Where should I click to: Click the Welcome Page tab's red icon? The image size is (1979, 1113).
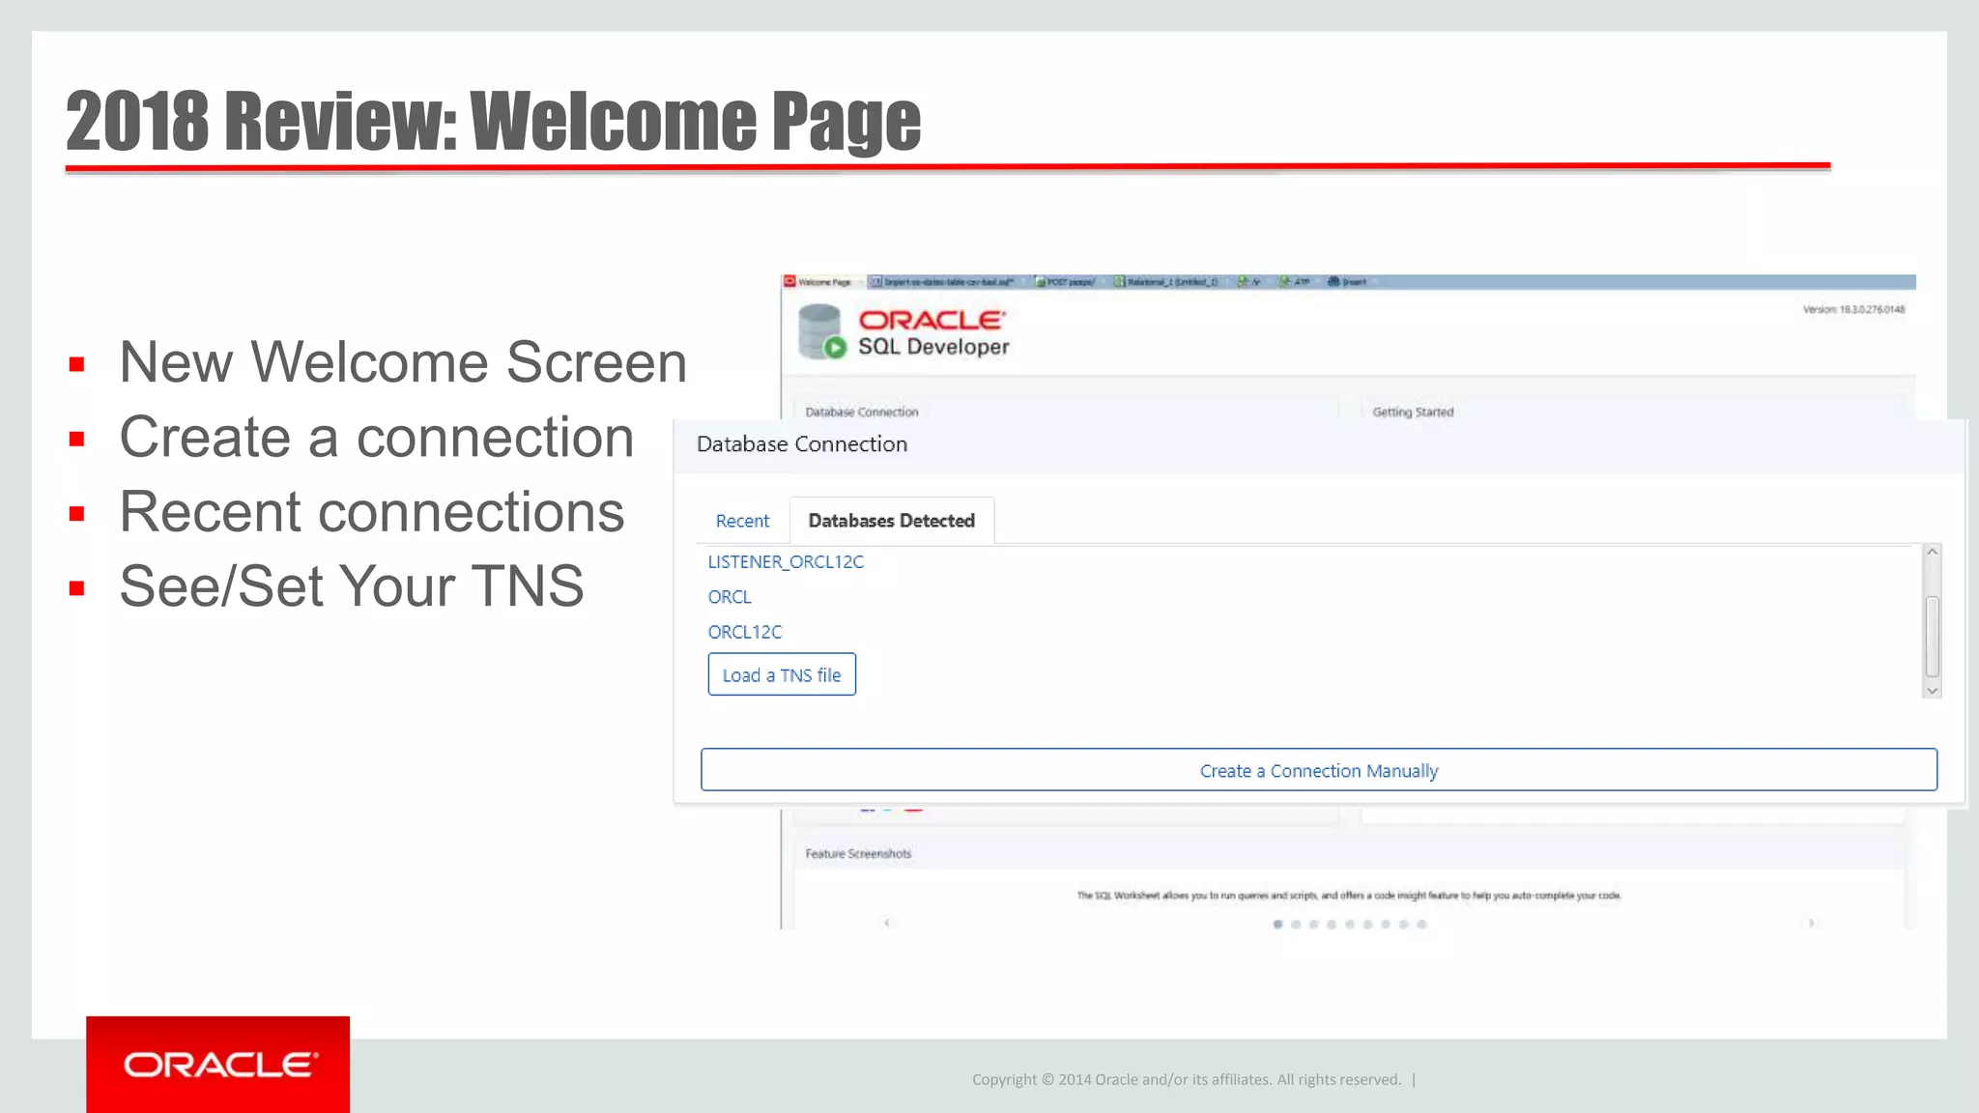(x=789, y=281)
